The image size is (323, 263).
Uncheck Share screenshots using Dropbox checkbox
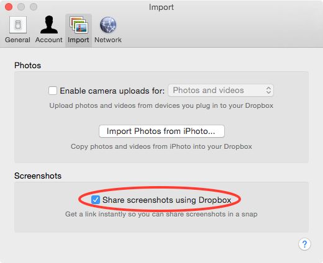(x=96, y=200)
